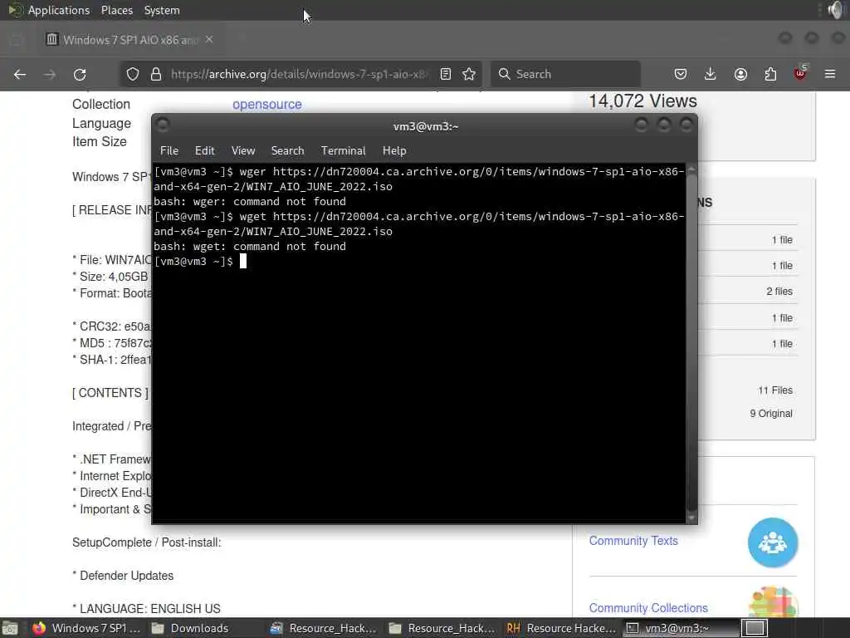
Task: Switch to Firefox Windows 7 SP1 taskbar item
Action: click(x=86, y=628)
